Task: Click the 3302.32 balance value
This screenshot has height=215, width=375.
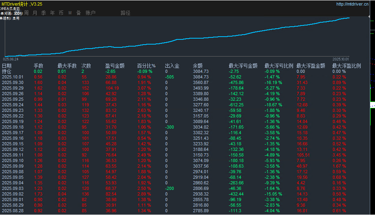Action: (201, 133)
